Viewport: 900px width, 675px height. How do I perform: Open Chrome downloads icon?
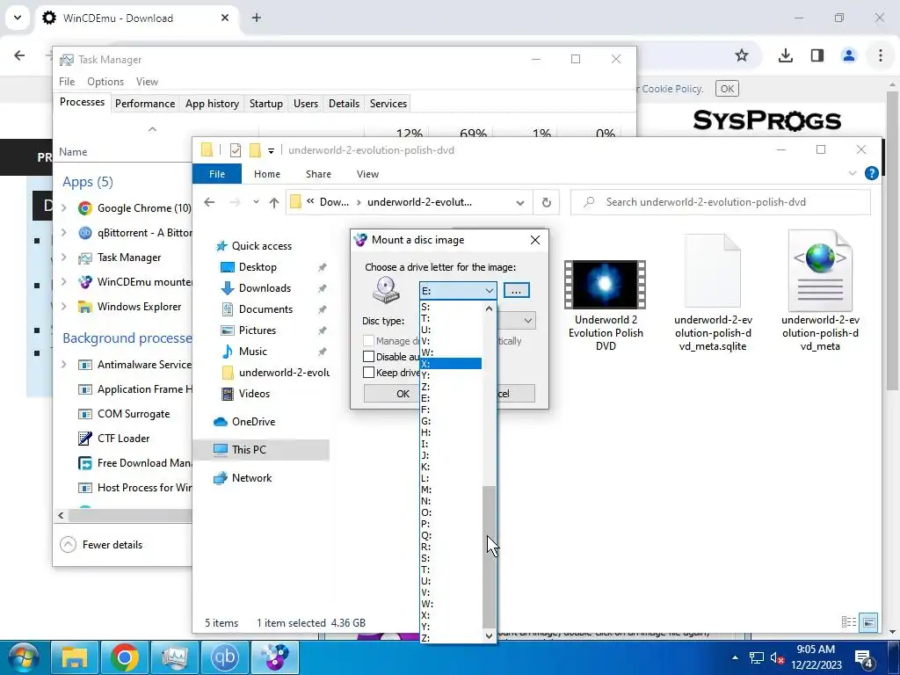(x=785, y=55)
